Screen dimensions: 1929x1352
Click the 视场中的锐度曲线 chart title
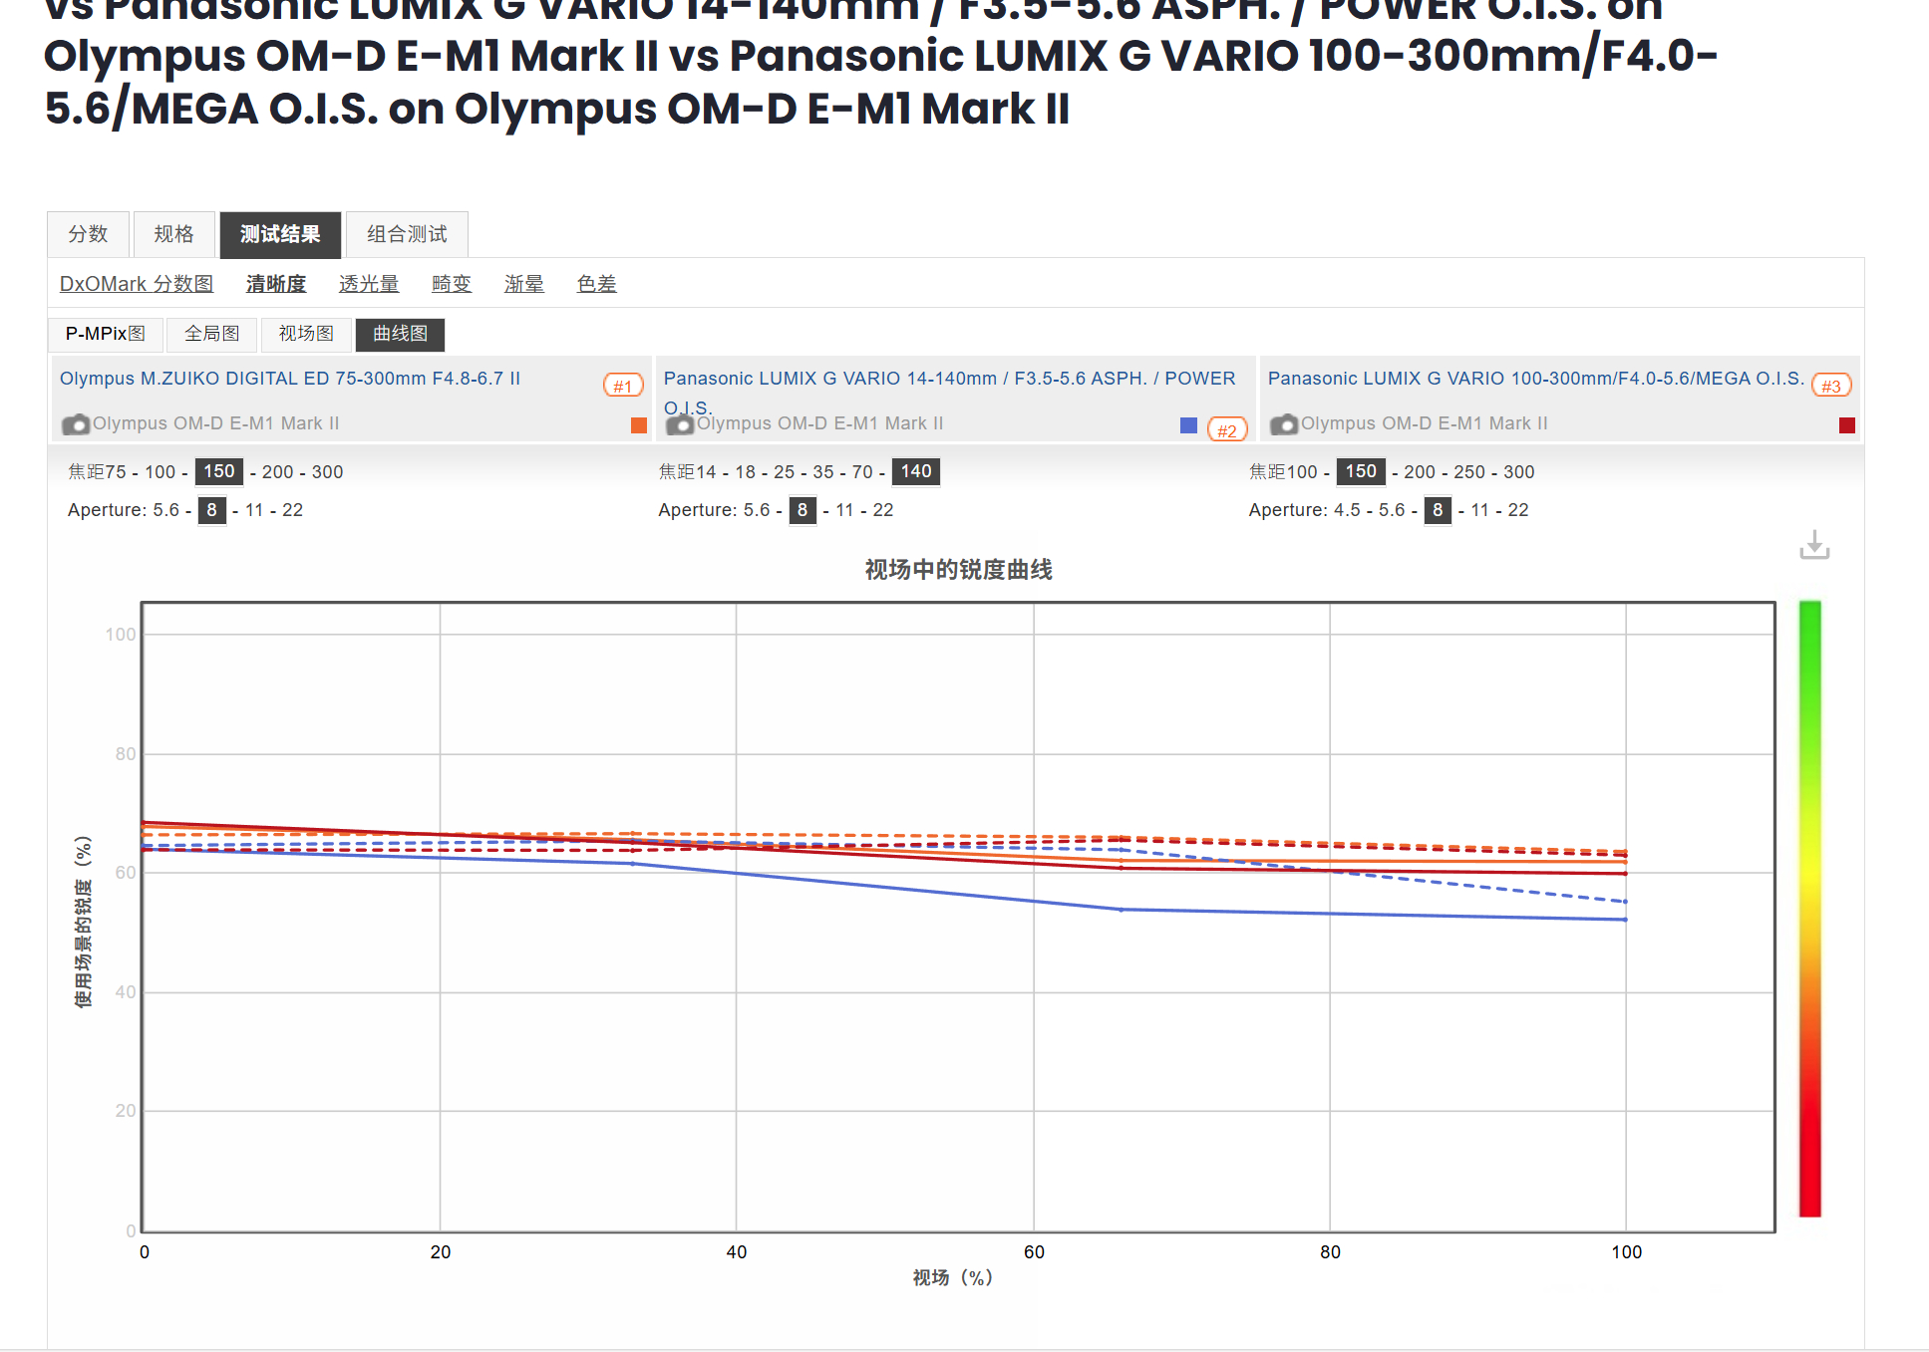point(958,570)
